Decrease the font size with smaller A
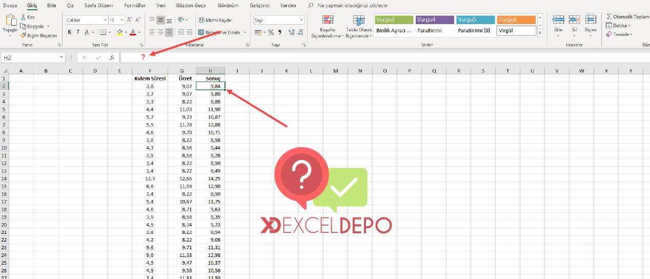Image resolution: width=650 pixels, height=279 pixels. [138, 20]
